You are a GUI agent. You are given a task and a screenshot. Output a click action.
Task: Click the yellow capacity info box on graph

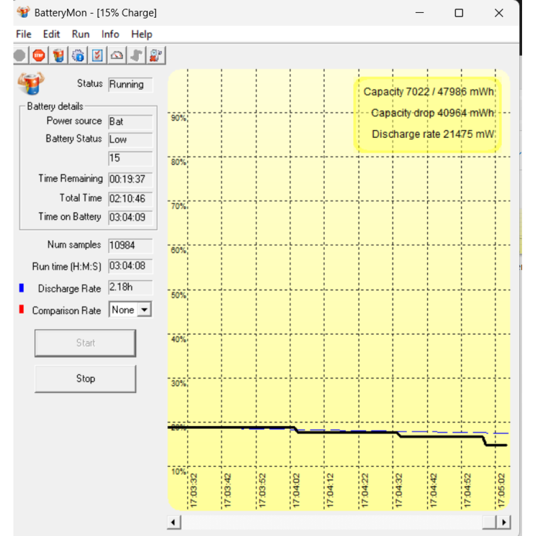(427, 114)
